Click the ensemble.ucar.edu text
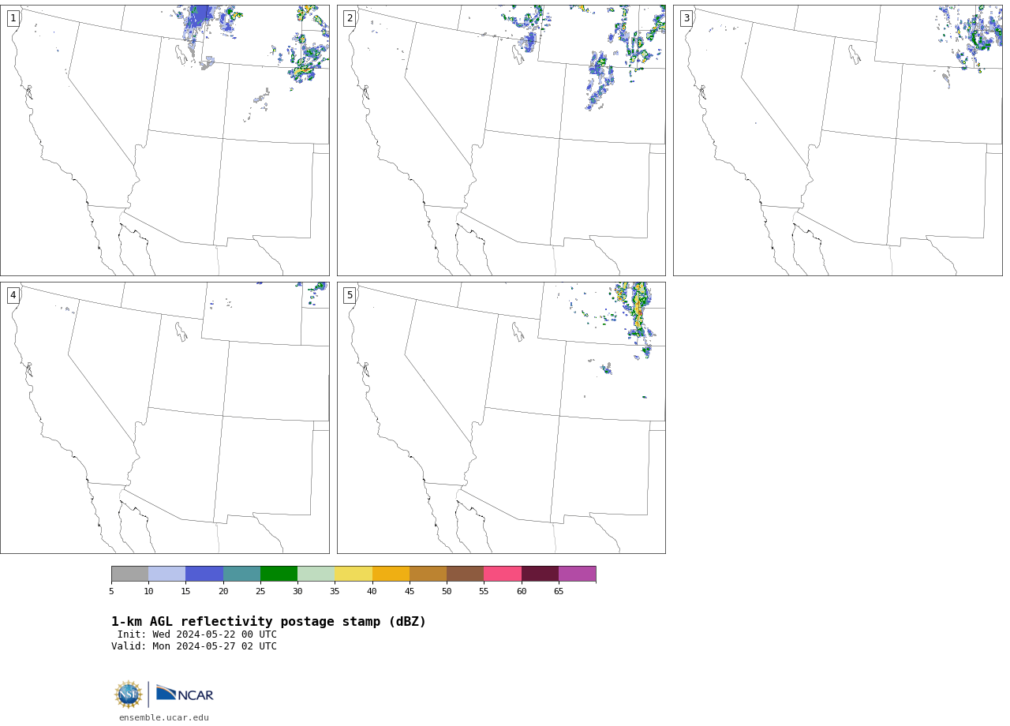This screenshot has width=1010, height=726. 164,717
